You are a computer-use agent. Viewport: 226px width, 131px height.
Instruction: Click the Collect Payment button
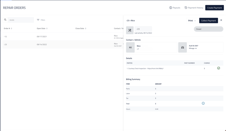coord(209,21)
